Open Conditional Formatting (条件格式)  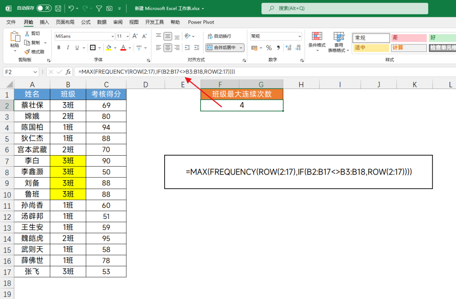pyautogui.click(x=317, y=42)
